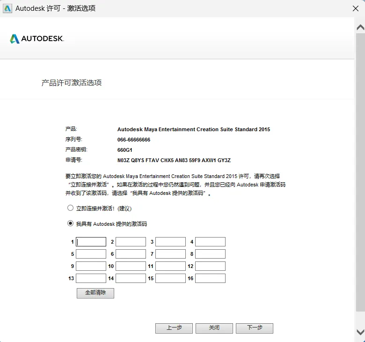Viewport: 365px width, 342px height.
Task: Click activation code field 13
Action: pyautogui.click(x=91, y=278)
